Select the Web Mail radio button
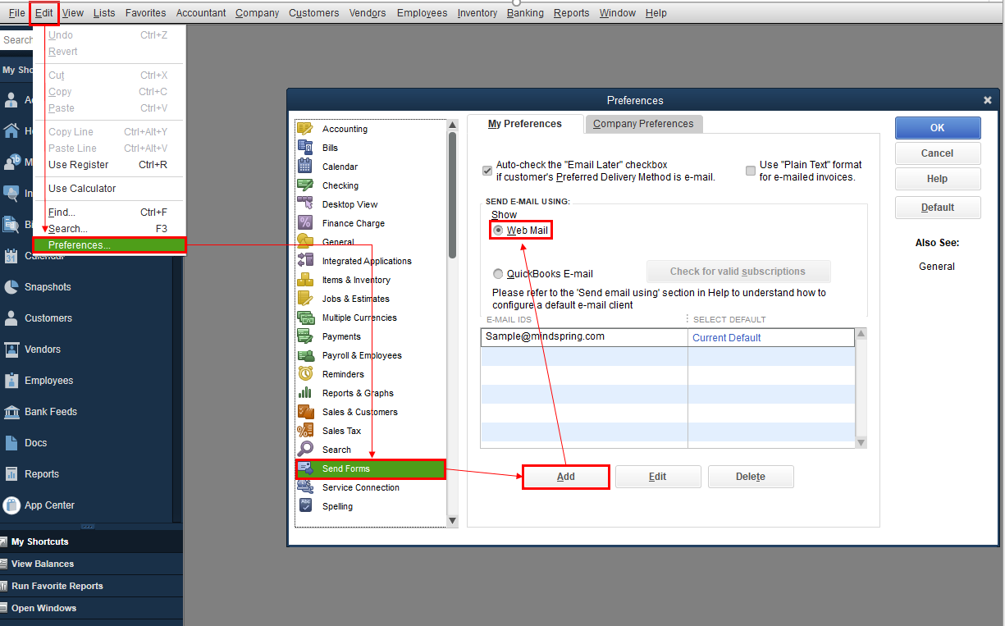This screenshot has height=626, width=1005. pos(498,231)
